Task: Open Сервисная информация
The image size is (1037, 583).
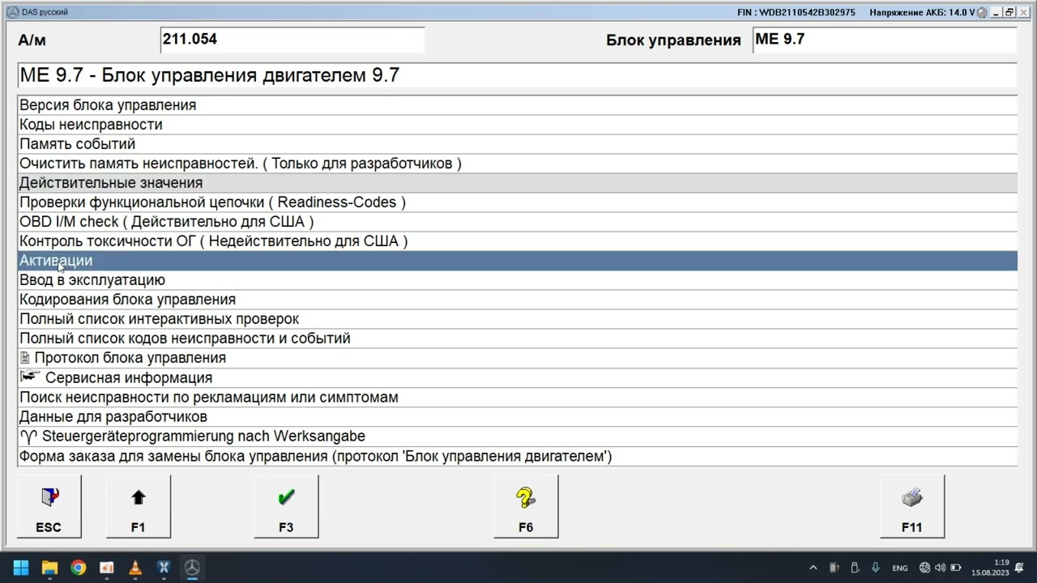Action: point(517,377)
